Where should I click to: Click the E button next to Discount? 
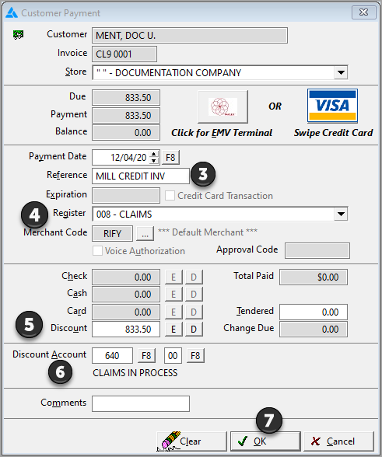point(173,330)
